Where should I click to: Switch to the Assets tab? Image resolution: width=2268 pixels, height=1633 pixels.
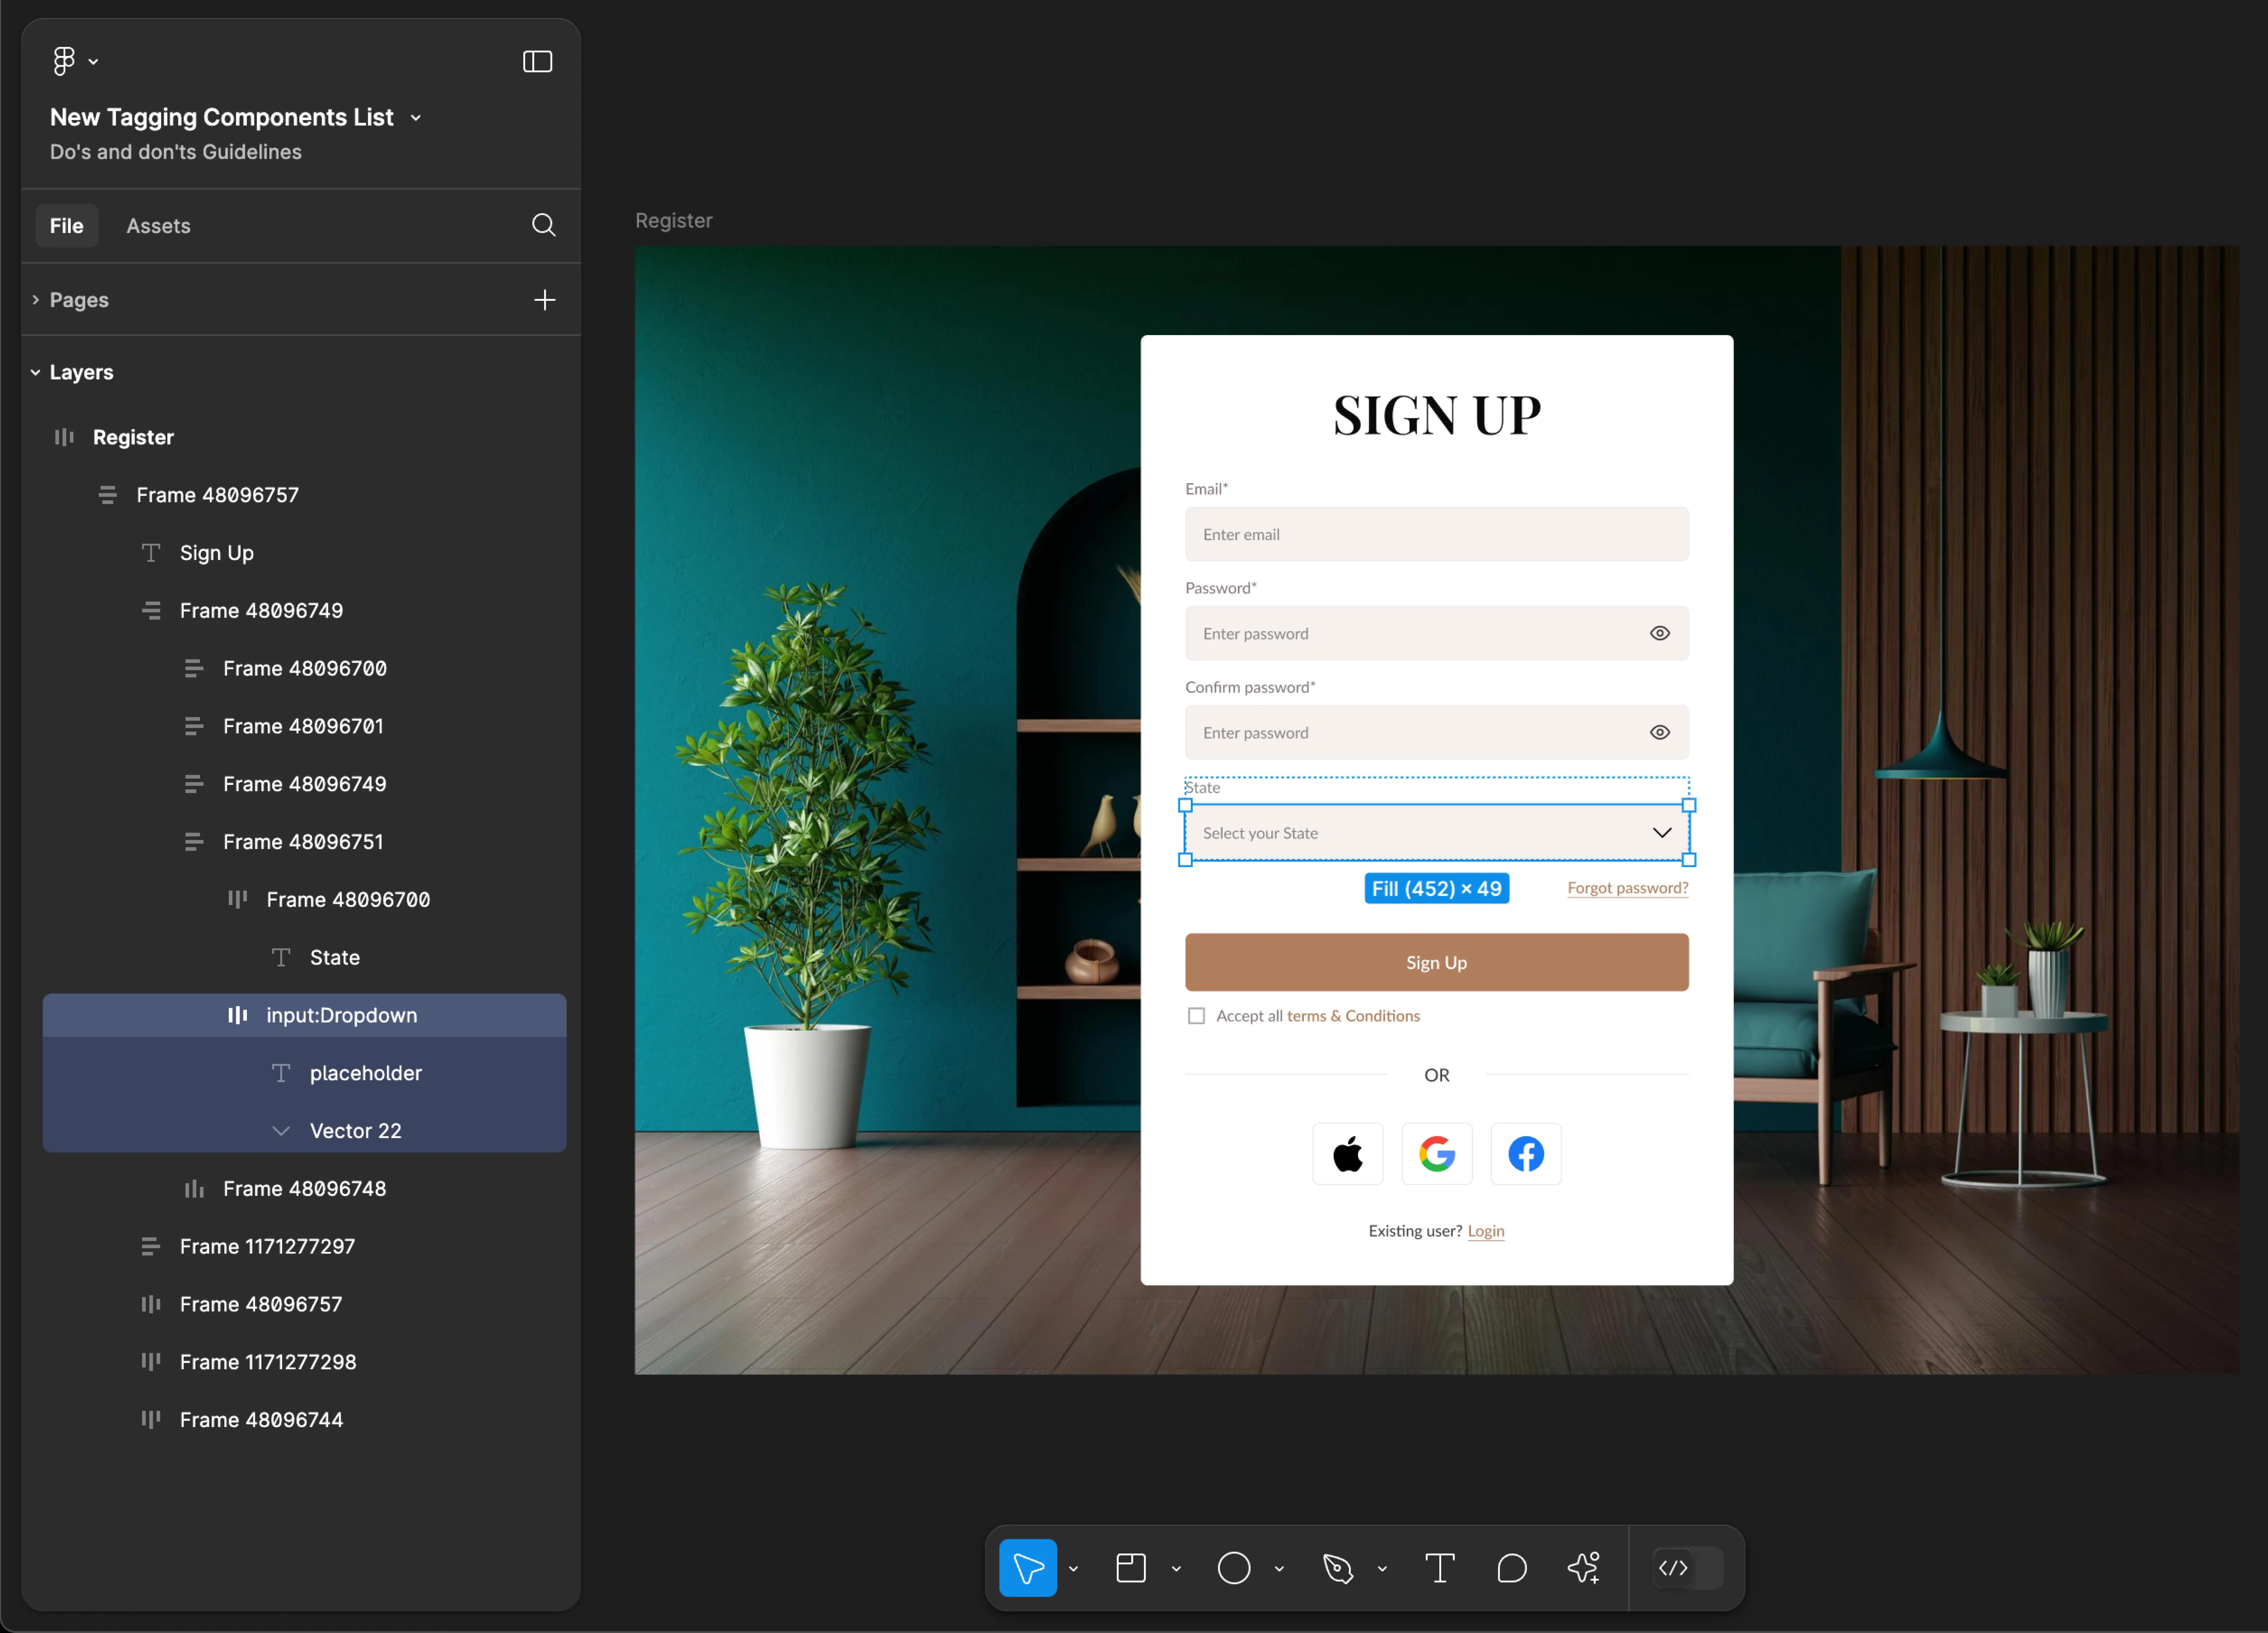click(158, 226)
